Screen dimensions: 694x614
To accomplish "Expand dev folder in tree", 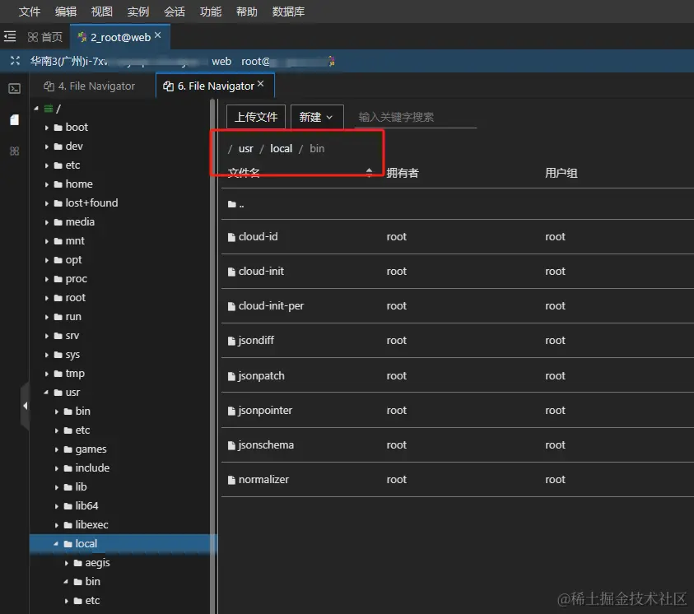I will [x=46, y=147].
